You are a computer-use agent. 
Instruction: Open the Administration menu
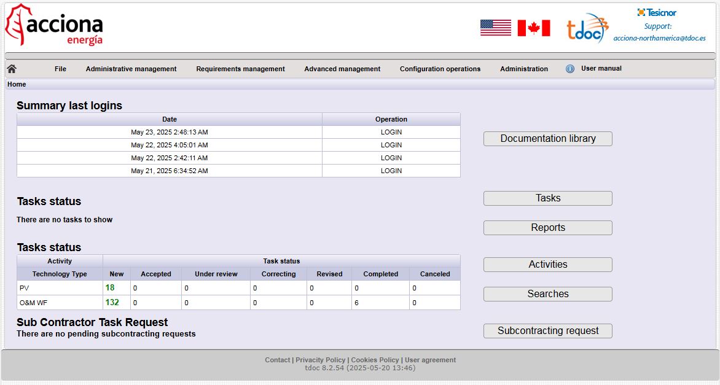pos(524,69)
